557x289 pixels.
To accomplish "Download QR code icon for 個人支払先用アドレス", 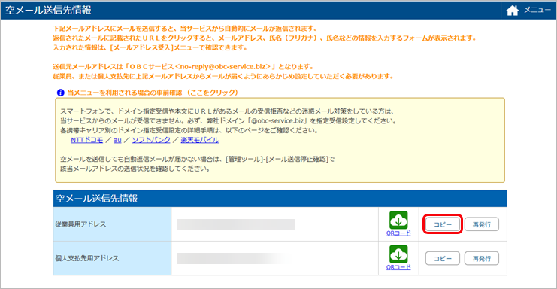I will 398,254.
